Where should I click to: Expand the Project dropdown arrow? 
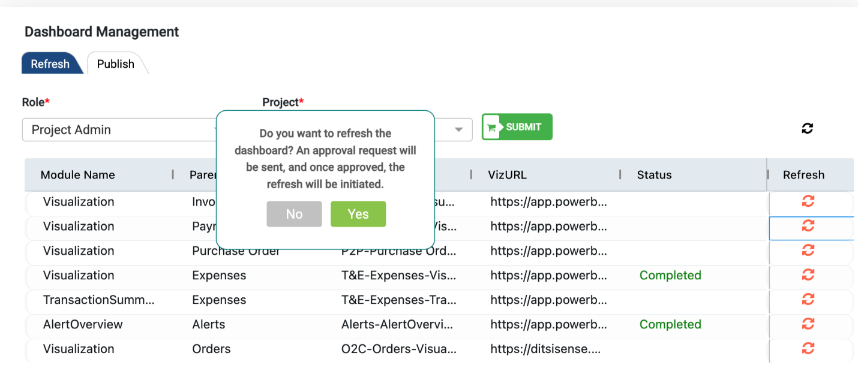pos(459,129)
